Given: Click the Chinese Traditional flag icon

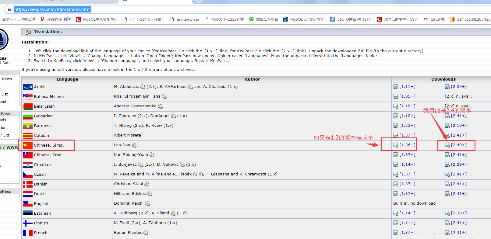Looking at the screenshot, I should coord(28,155).
